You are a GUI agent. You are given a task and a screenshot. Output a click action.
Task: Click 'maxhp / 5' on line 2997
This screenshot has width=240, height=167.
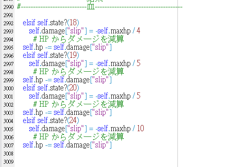pos(125,64)
